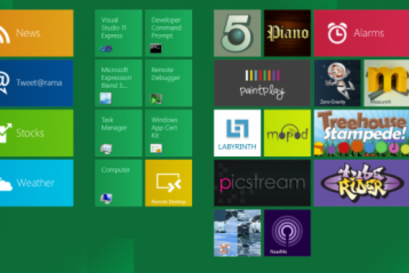Viewport: 409px width, 273px height.
Task: Launch the Tube Rider game tile
Action: (x=362, y=183)
